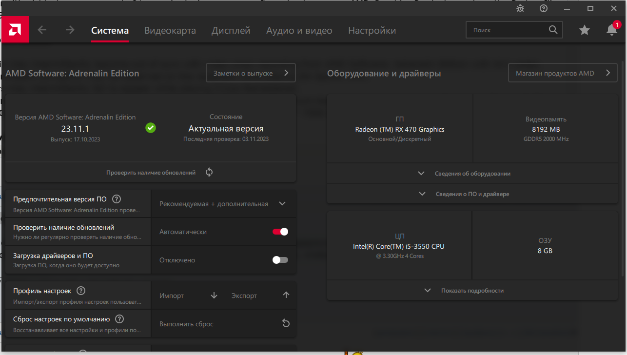Screen dimensions: 627x355
Task: Click the reset circular arrow icon
Action: pos(286,323)
